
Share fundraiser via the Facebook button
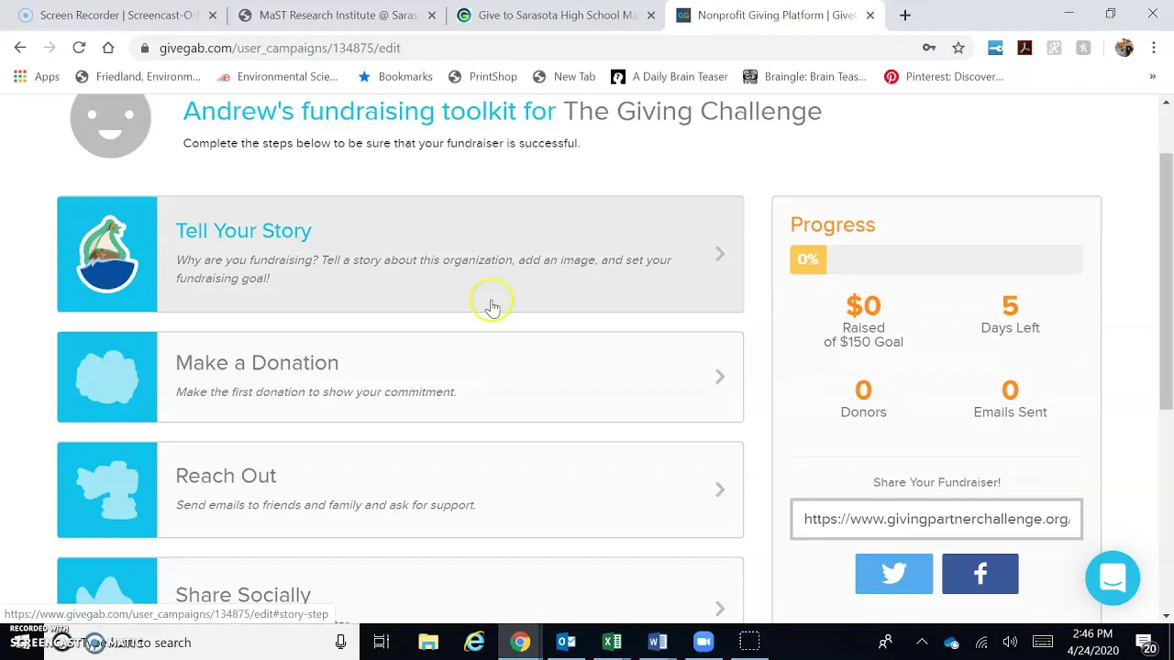980,574
